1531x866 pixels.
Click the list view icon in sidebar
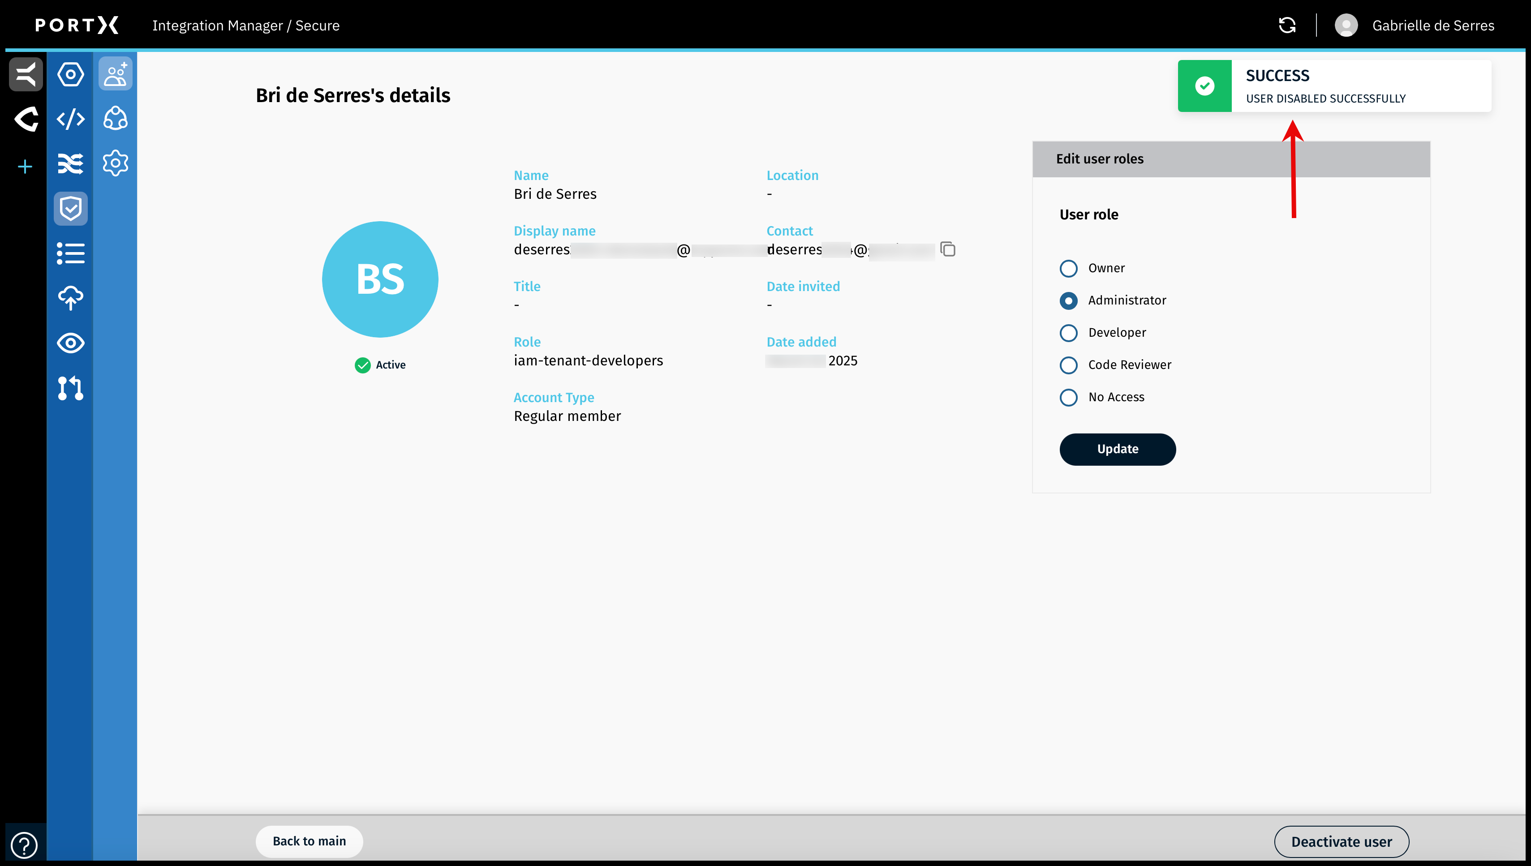click(70, 253)
